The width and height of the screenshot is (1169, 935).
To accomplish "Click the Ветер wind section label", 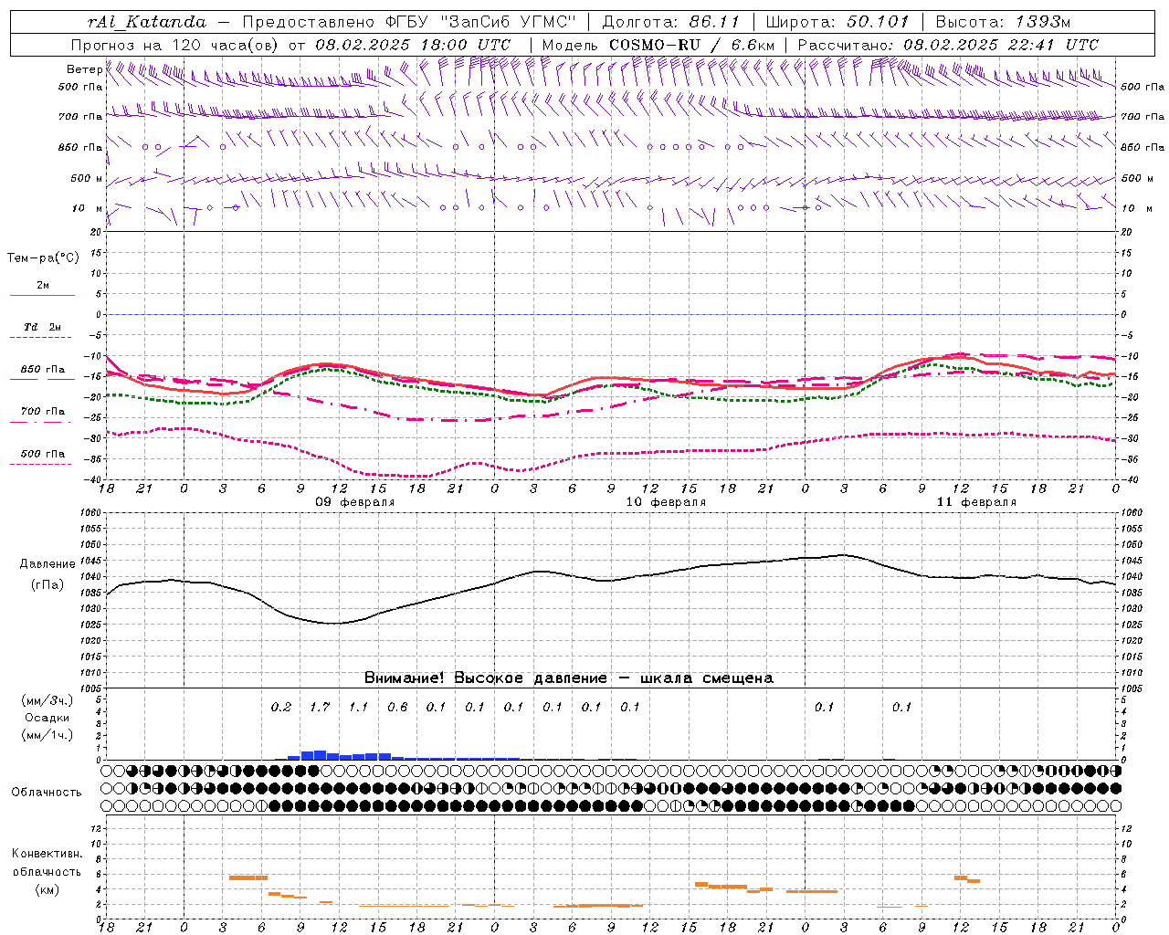I will tap(84, 69).
